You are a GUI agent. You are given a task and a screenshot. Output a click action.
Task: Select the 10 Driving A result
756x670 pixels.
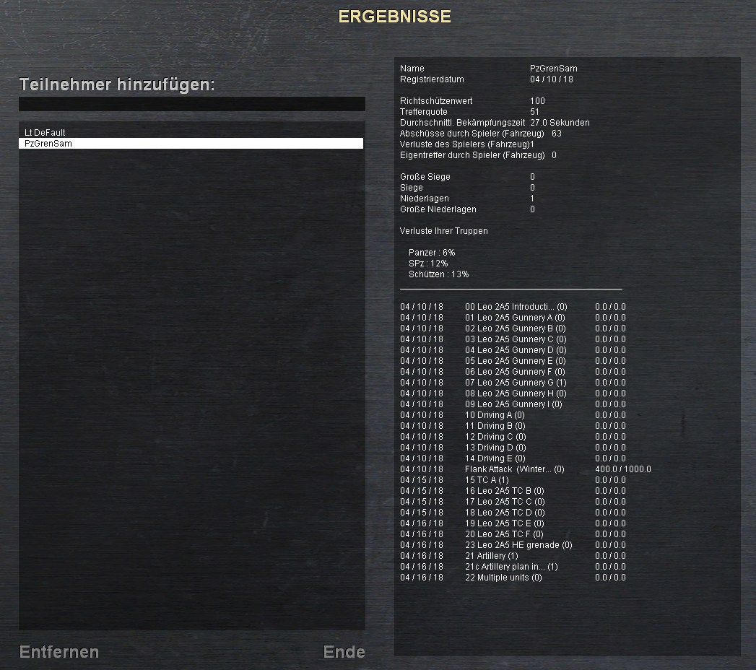coord(495,415)
